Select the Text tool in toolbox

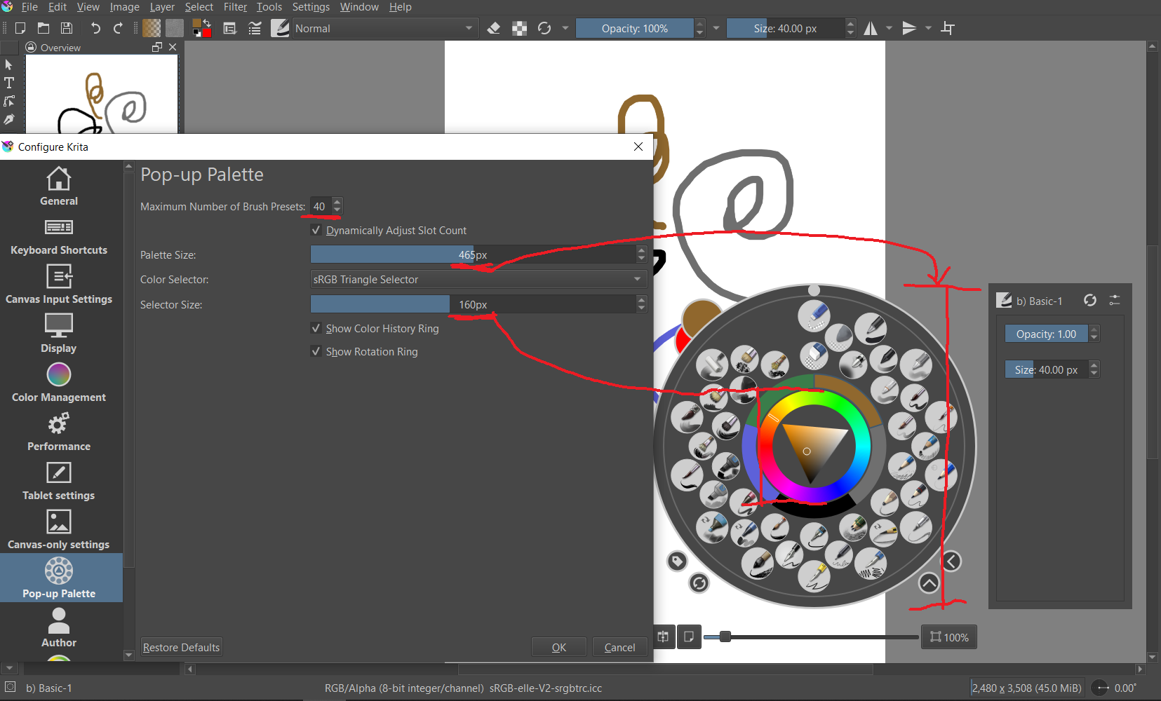click(9, 83)
